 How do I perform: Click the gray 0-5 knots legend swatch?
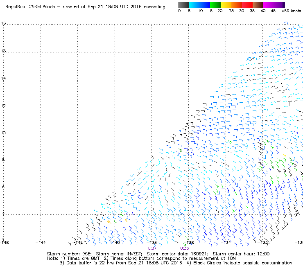pos(183,5)
